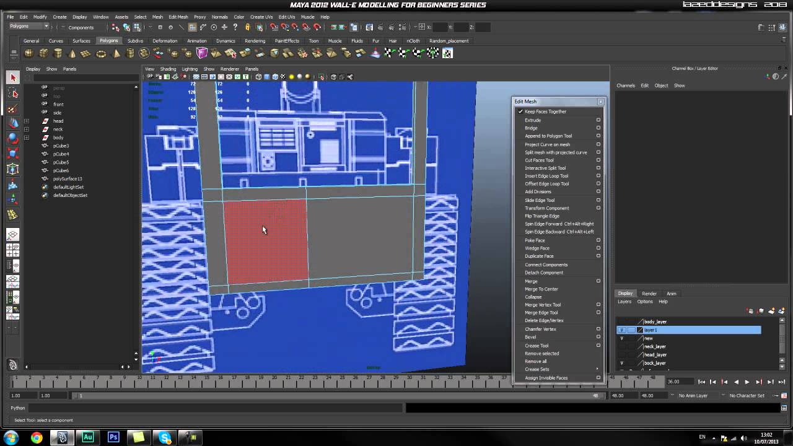Open Adobe Audition from the taskbar
This screenshot has height=446, width=793.
coord(87,437)
